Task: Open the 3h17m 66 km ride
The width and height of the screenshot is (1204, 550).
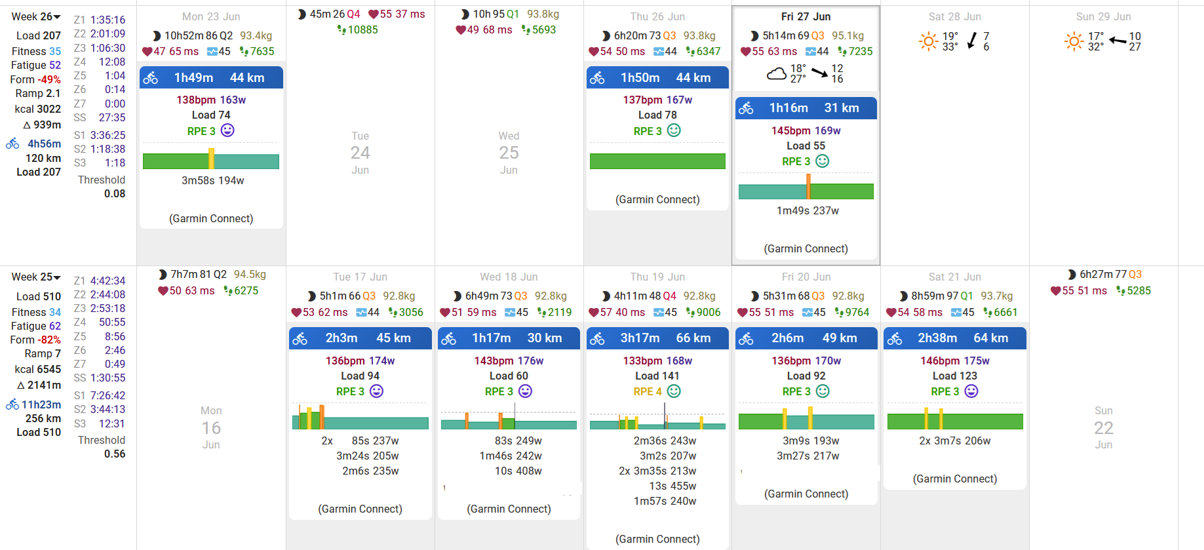Action: [x=657, y=338]
